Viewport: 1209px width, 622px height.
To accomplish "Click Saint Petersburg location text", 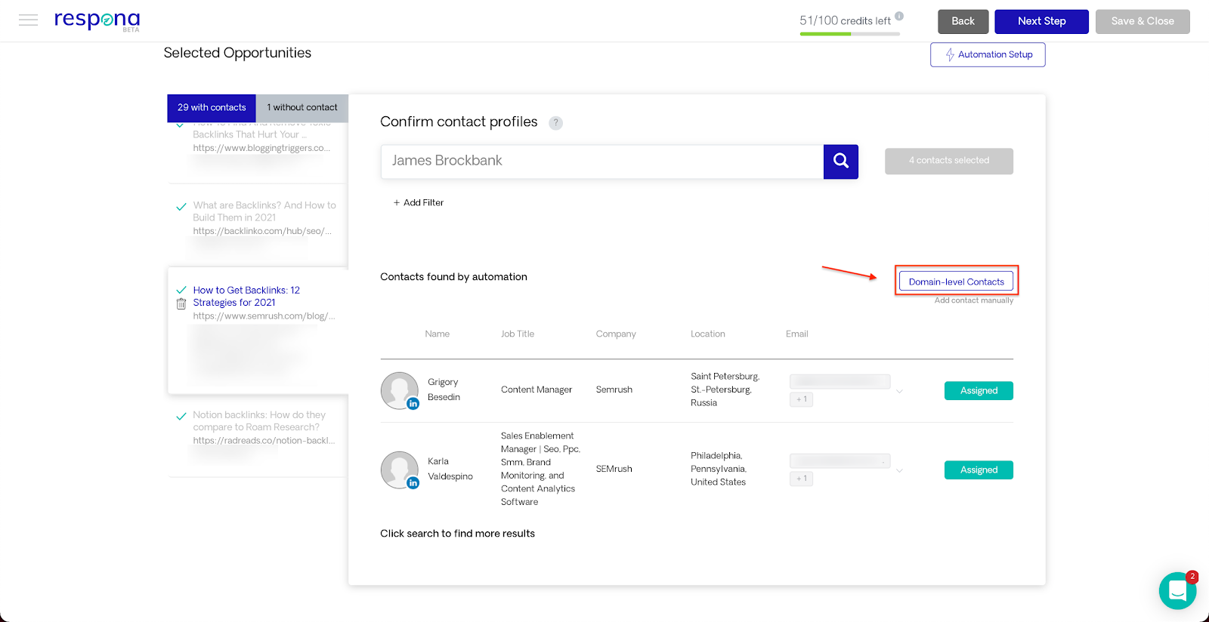I will point(725,390).
